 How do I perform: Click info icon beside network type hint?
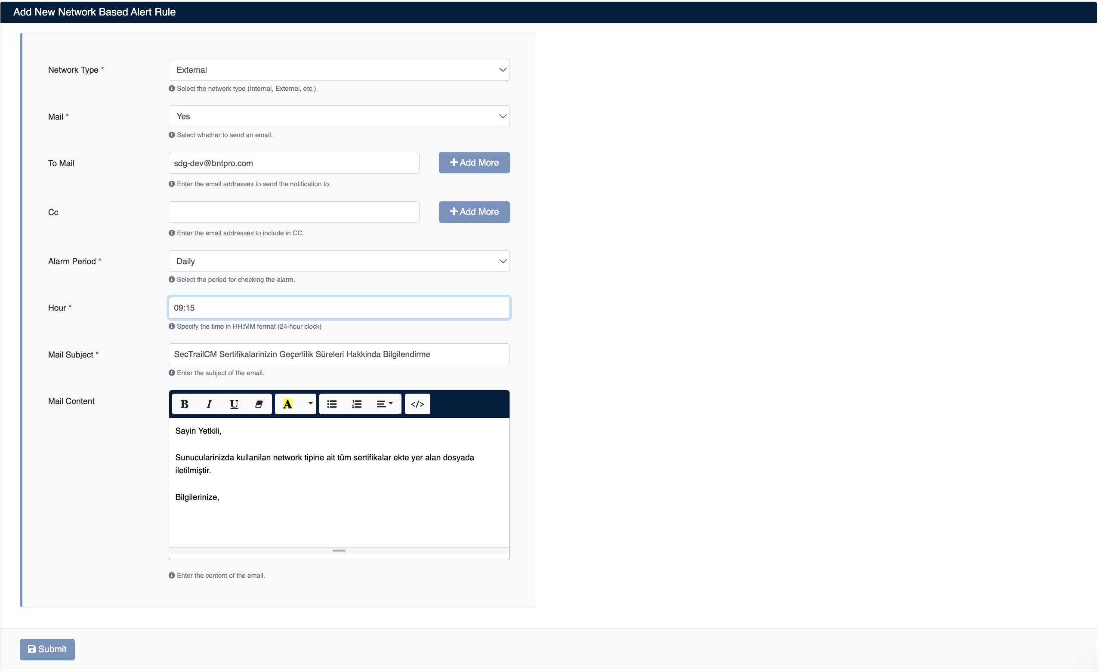(x=172, y=88)
